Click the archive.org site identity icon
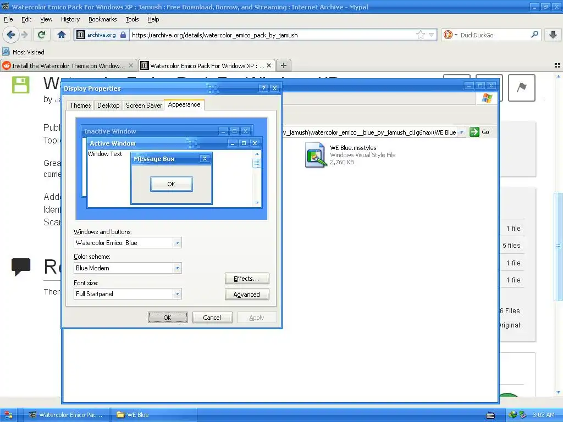The width and height of the screenshot is (563, 422). point(80,35)
